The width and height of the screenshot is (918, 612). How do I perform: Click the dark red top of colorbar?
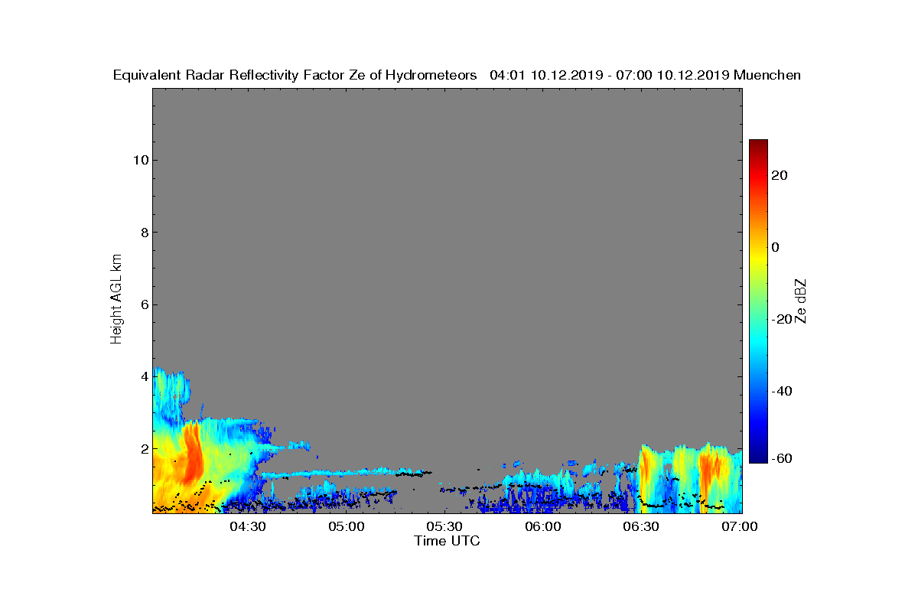(758, 144)
